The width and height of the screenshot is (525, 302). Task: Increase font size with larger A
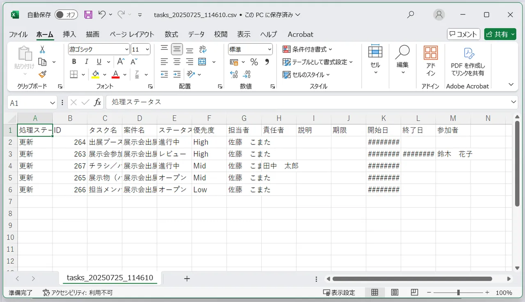tap(121, 62)
